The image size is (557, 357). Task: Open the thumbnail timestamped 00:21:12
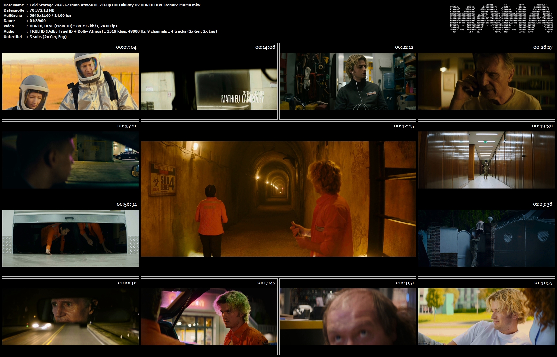point(348,81)
